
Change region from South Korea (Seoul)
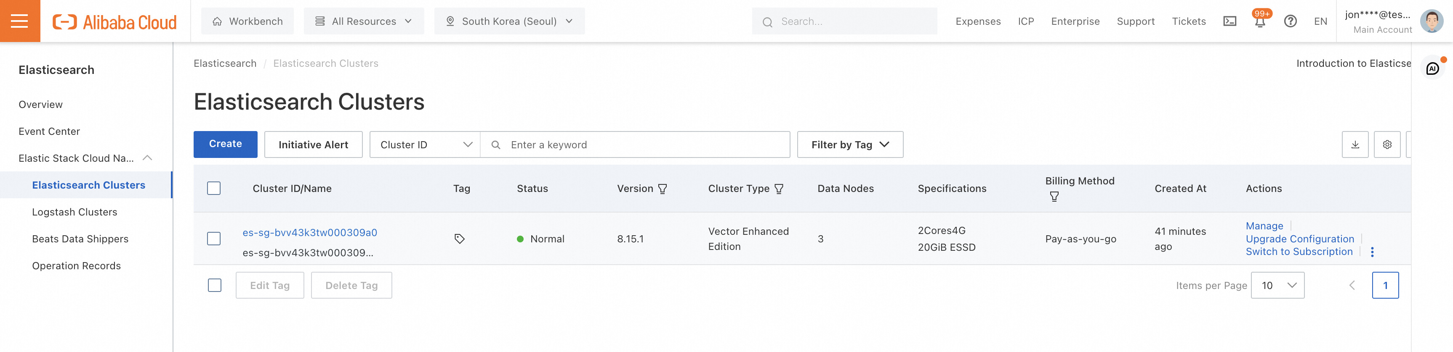pyautogui.click(x=509, y=21)
